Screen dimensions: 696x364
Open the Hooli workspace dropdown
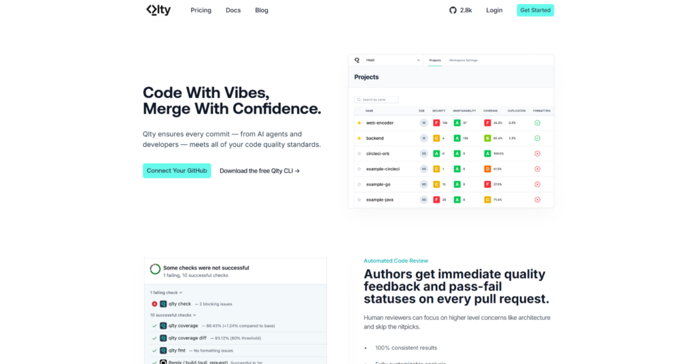pos(393,60)
